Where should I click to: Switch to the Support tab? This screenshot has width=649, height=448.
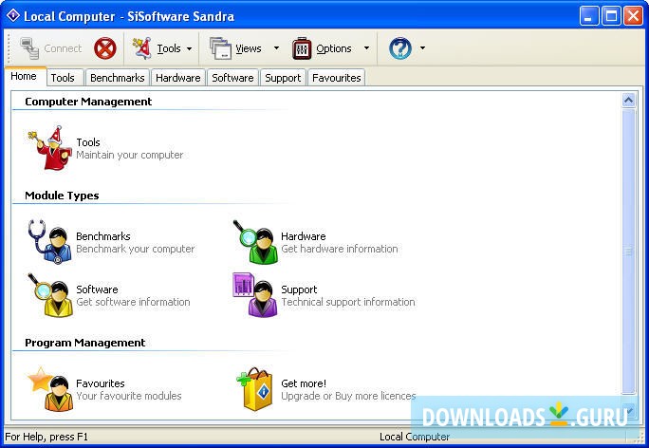283,78
